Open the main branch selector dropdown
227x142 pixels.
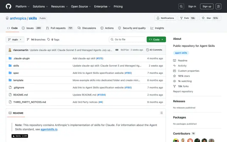click(15, 39)
